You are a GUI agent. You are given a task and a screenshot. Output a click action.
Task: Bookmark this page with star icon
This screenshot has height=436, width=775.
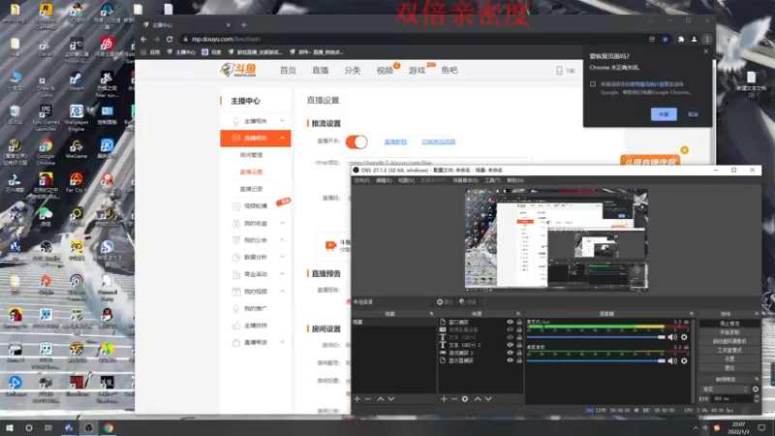coord(666,39)
